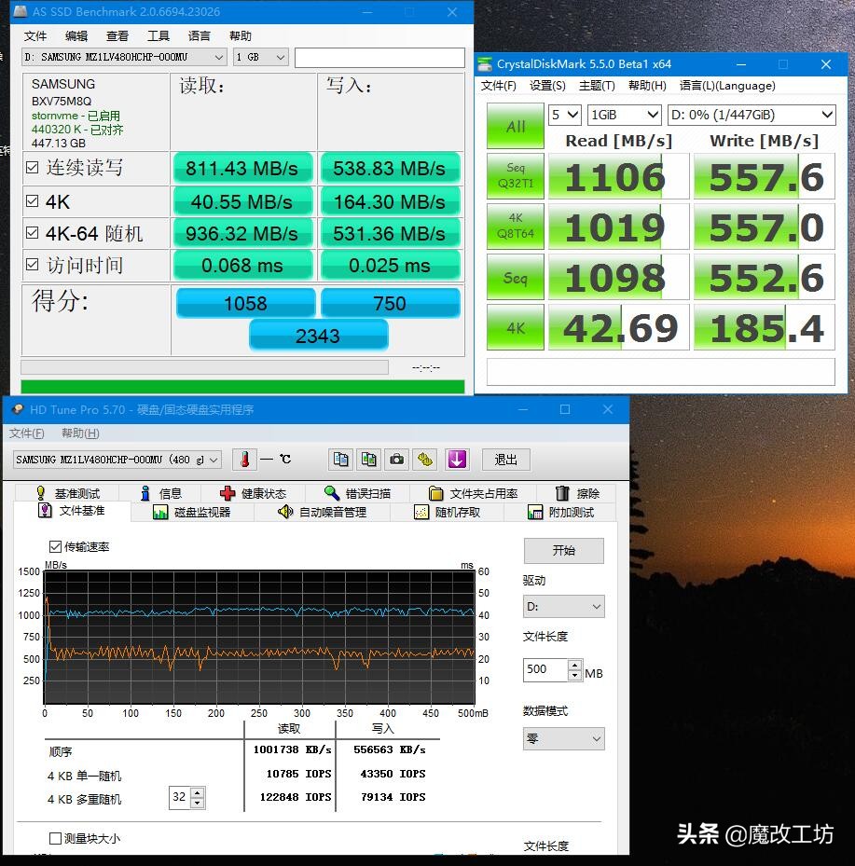Edit the 文件长度 field showing 500 MB
Image resolution: width=855 pixels, height=866 pixels.
[544, 669]
